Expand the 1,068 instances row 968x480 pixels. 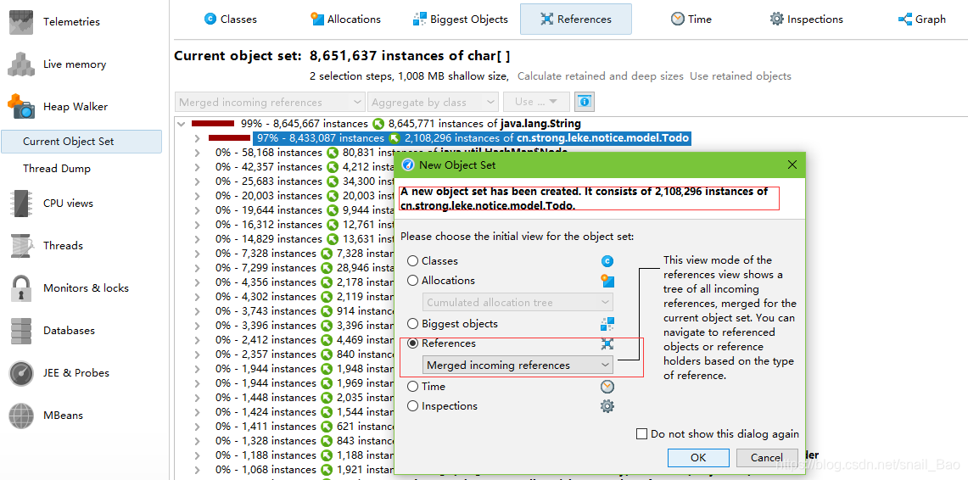(198, 470)
